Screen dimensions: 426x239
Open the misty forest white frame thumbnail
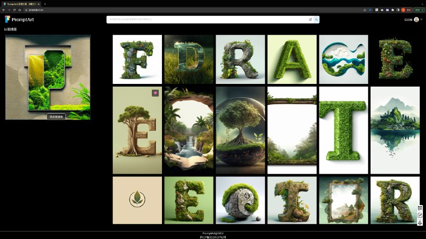[292, 130]
